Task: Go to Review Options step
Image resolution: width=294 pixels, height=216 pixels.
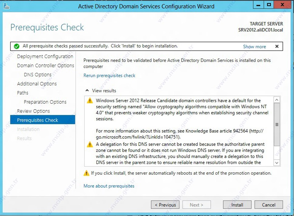Action: point(33,111)
